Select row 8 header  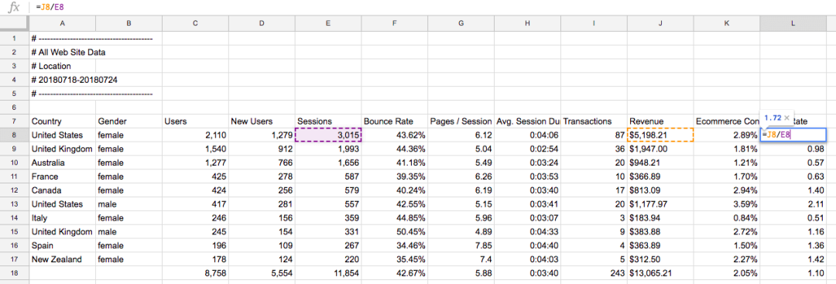tap(14, 135)
